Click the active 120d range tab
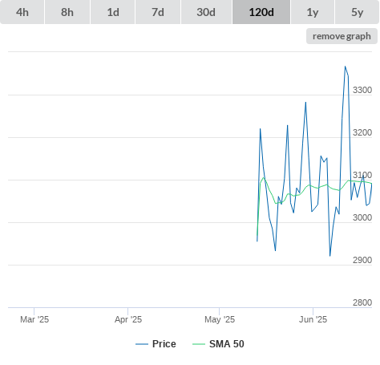Screen dimensions: 380x365 tap(261, 12)
